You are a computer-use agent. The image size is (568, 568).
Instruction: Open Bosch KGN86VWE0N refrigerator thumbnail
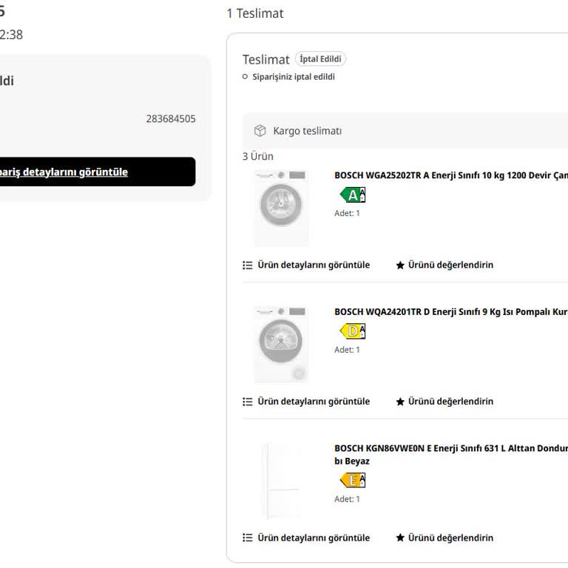click(x=281, y=481)
